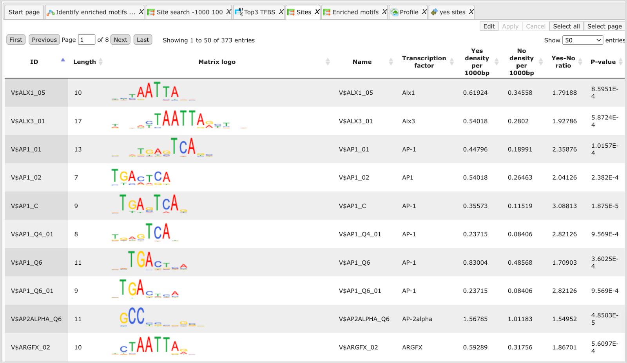
Task: Click the Cancel button
Action: [x=536, y=26]
